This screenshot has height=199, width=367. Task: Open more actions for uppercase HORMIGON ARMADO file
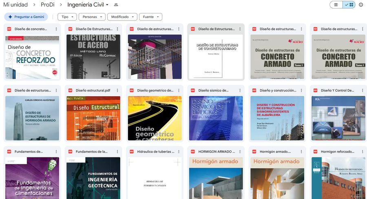pyautogui.click(x=240, y=152)
